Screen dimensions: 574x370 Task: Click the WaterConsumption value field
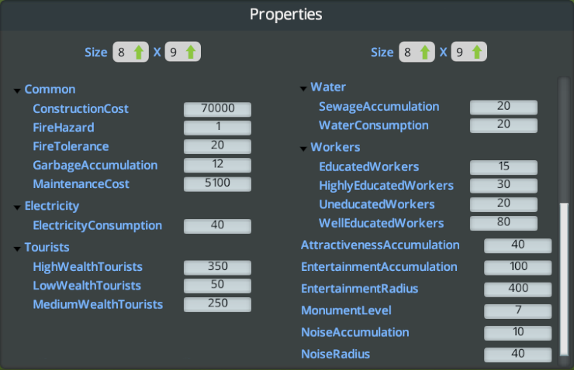(x=503, y=125)
